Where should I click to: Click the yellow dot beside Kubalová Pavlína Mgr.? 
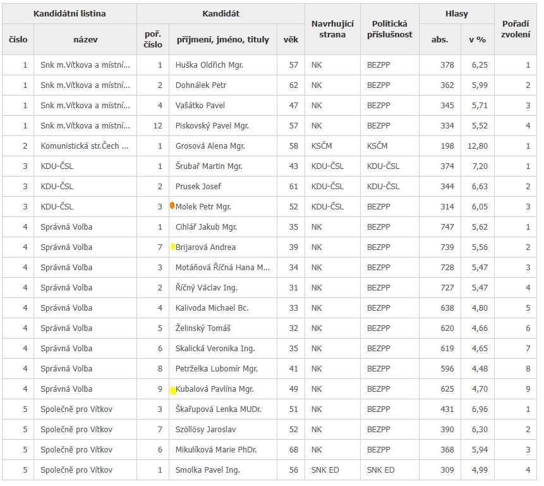click(x=173, y=390)
